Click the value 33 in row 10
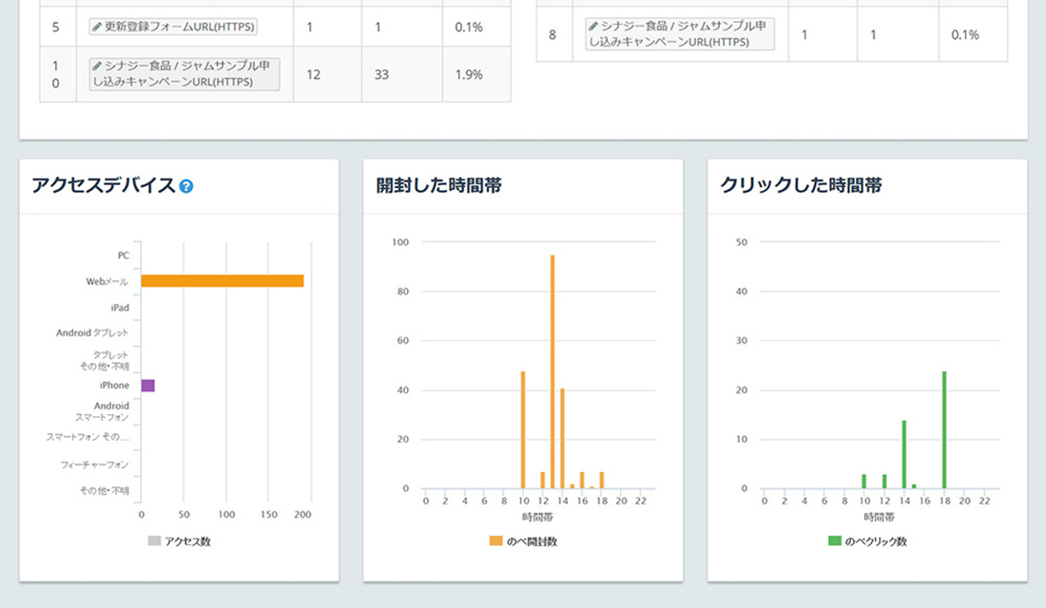 [x=381, y=75]
